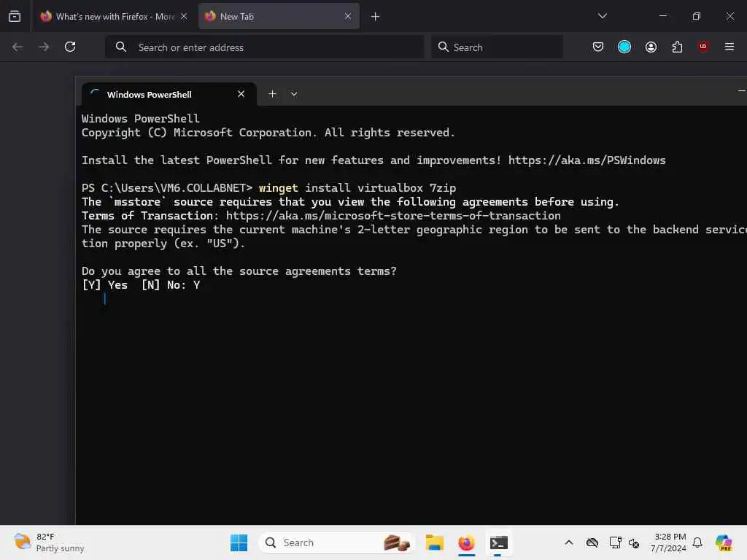
Task: Expand the list all tabs chevron
Action: point(602,16)
